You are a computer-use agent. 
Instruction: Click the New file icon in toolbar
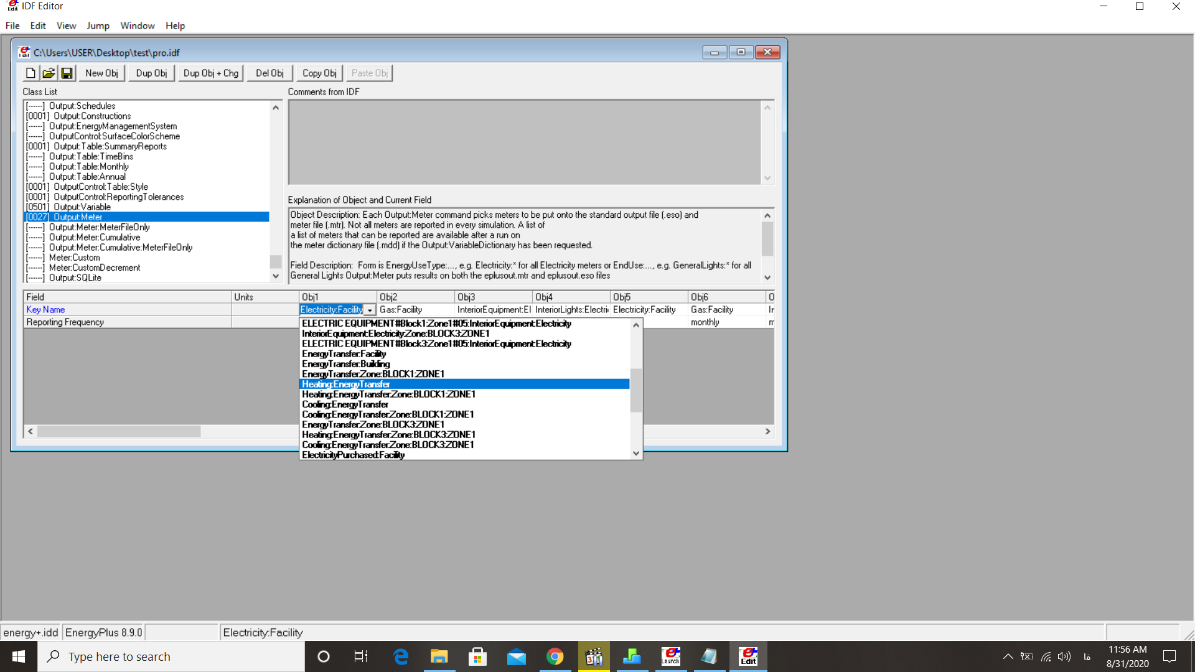pos(30,73)
